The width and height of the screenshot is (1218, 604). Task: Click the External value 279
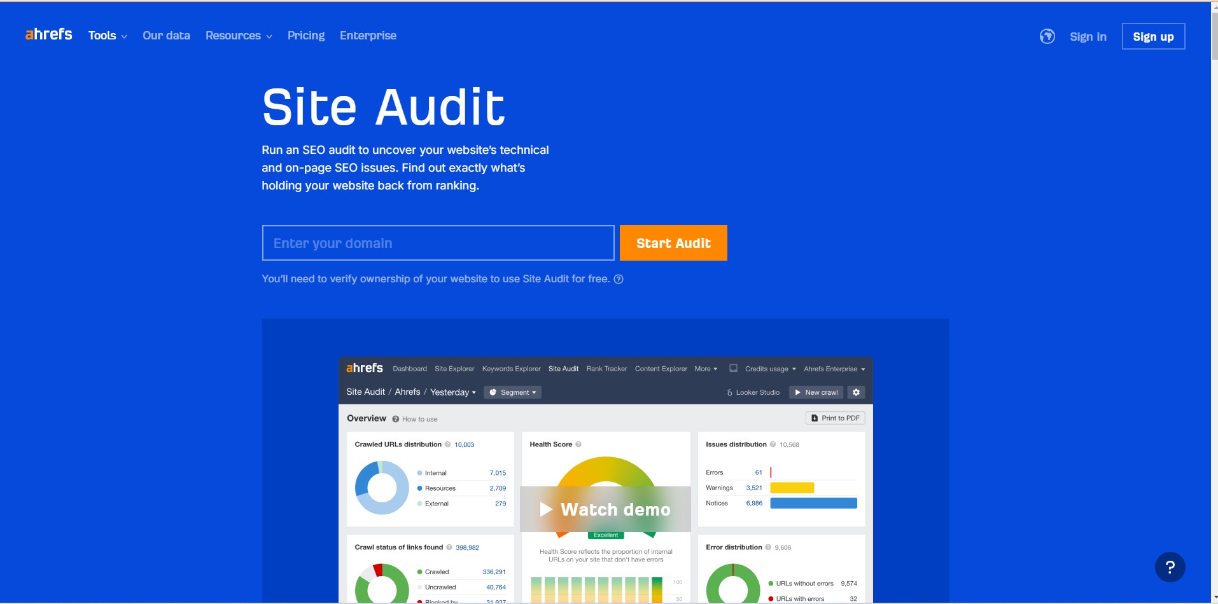[x=500, y=504]
